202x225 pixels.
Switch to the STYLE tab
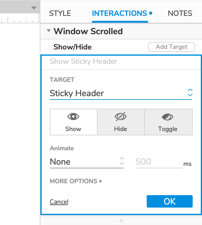click(60, 13)
